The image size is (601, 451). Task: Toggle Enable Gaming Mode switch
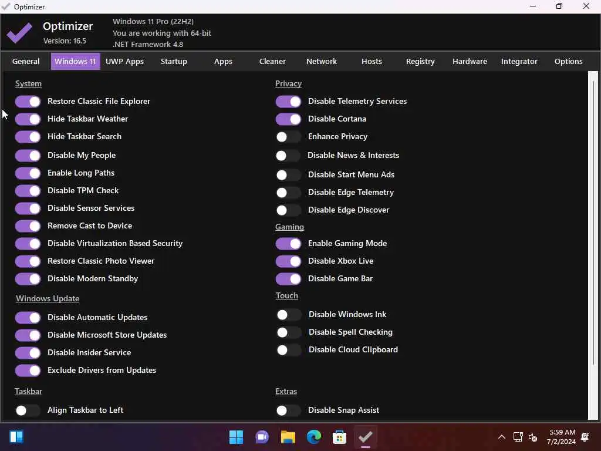[x=288, y=244]
